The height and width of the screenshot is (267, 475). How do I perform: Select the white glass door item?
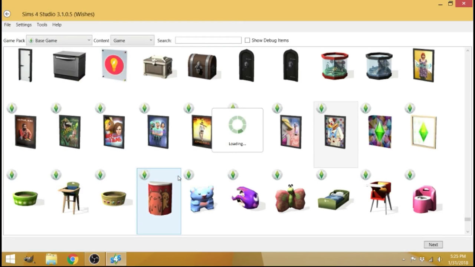[x=25, y=65]
